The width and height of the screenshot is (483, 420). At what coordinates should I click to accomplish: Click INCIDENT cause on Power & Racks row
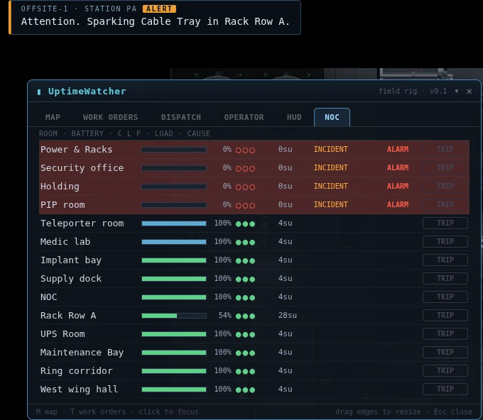[x=331, y=149]
